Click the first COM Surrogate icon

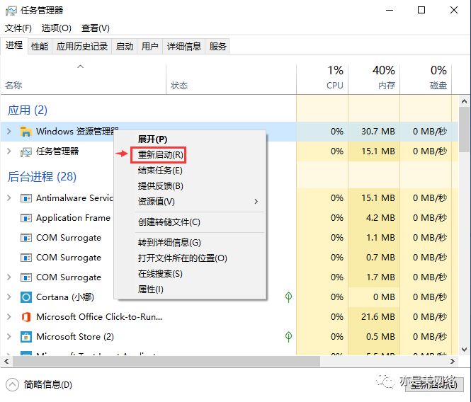pos(25,238)
